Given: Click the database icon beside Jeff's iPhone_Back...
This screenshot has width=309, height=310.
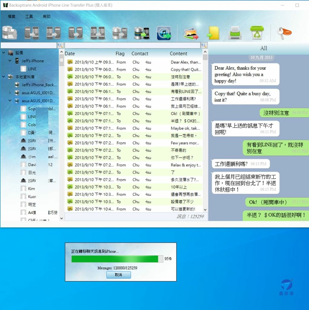Looking at the screenshot, I should [x=17, y=85].
